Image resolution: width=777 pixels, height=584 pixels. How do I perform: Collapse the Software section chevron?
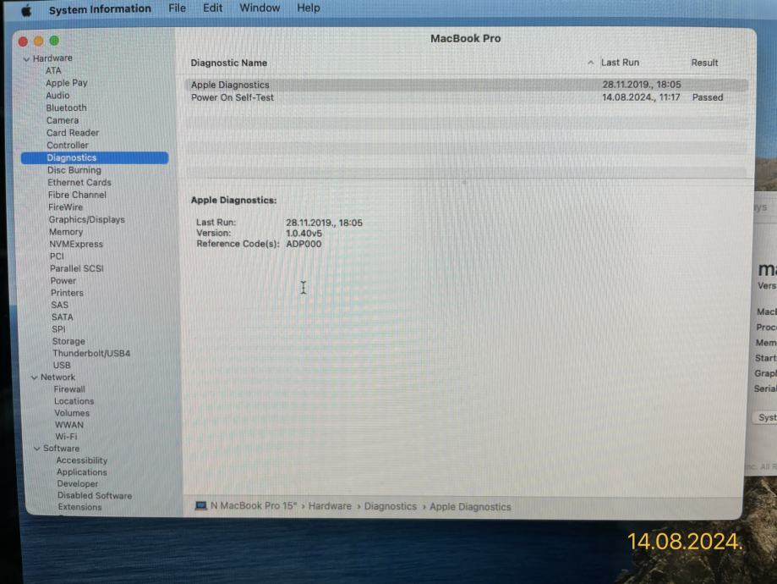click(x=36, y=449)
